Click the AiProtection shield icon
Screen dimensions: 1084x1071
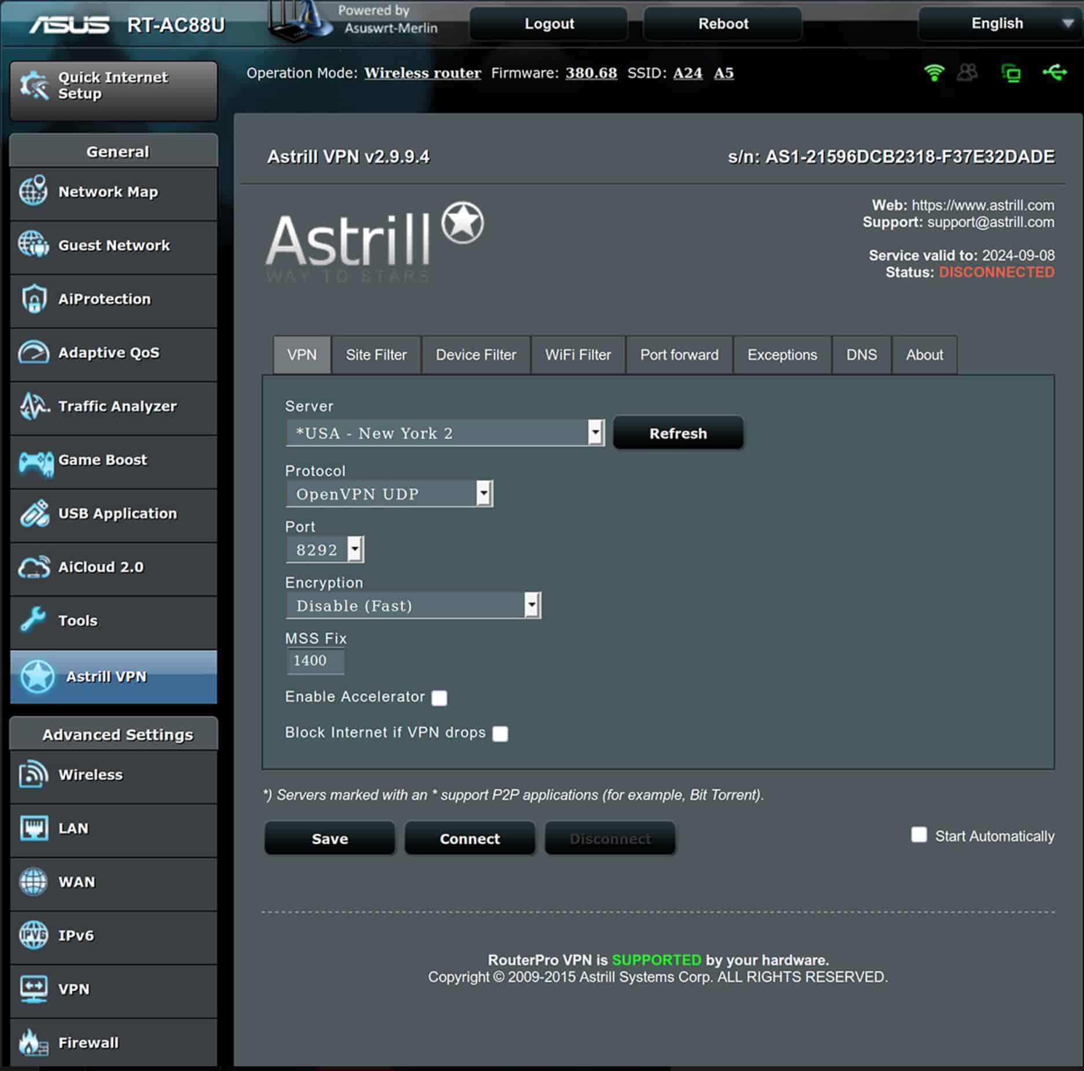tap(34, 298)
